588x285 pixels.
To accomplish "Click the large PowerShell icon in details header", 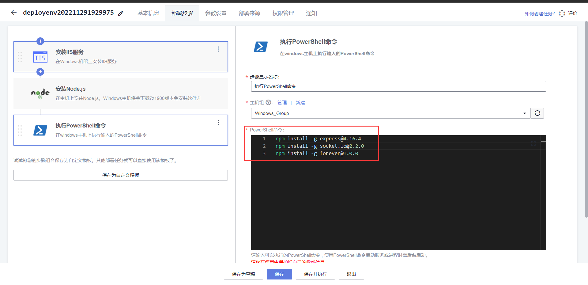I will (x=261, y=47).
